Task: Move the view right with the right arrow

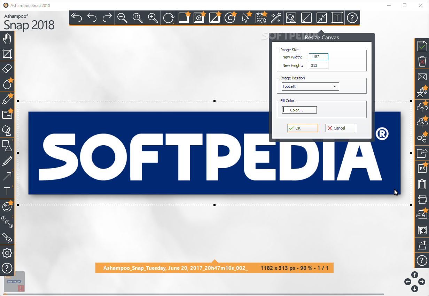Action: (x=422, y=282)
